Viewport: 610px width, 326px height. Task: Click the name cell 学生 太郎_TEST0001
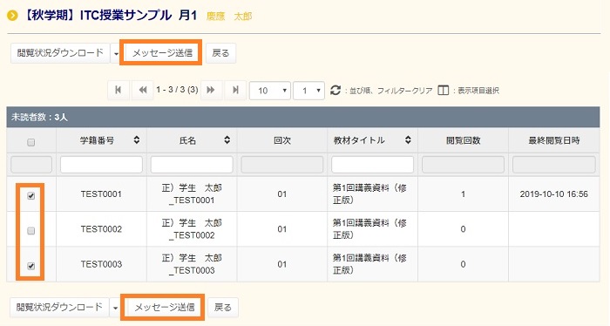pos(192,194)
